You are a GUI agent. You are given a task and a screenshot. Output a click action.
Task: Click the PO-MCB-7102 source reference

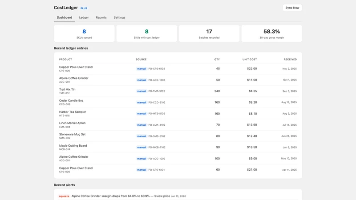point(157,148)
